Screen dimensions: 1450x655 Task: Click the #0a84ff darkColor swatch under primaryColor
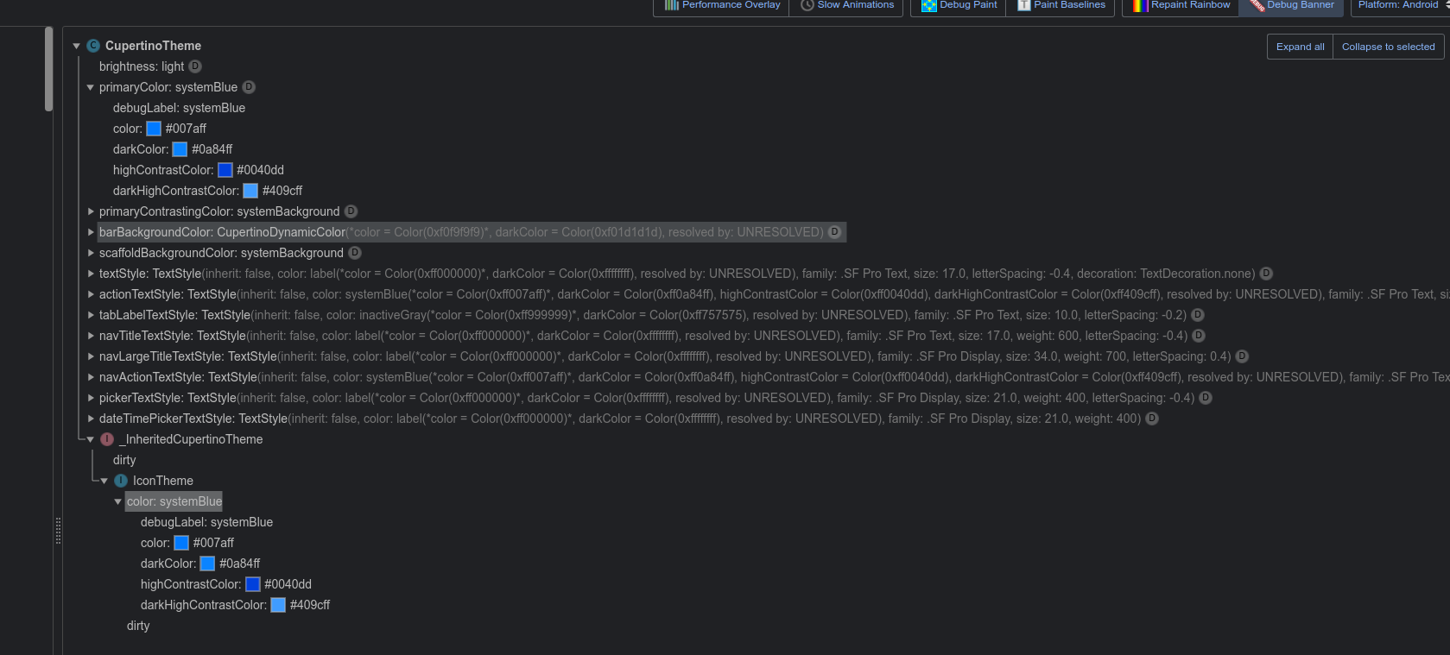pyautogui.click(x=180, y=149)
